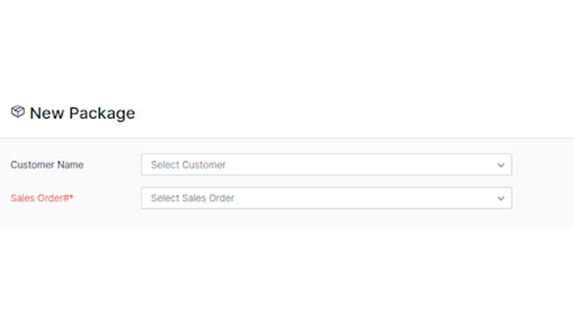This screenshot has width=574, height=322.
Task: Click the "Select Customer" placeholder text
Action: [188, 165]
